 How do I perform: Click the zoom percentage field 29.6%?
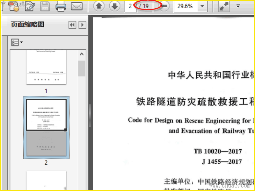tap(185, 6)
